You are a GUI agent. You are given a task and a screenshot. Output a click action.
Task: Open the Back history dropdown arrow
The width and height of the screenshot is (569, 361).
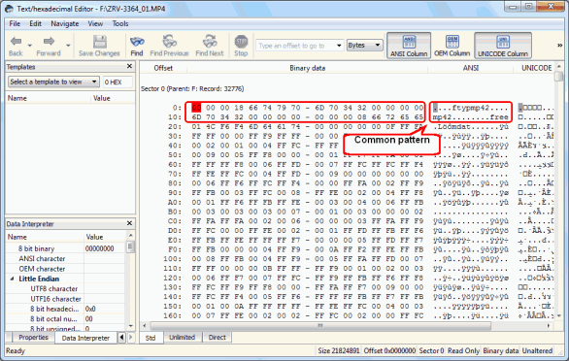(30, 46)
